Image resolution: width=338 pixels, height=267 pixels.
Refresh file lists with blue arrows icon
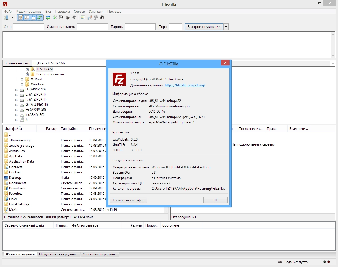[48, 17]
